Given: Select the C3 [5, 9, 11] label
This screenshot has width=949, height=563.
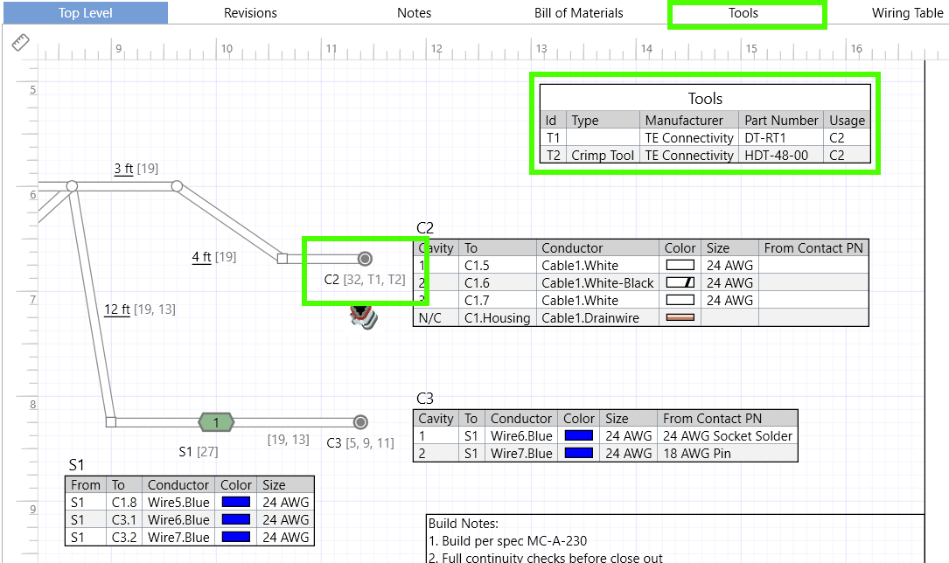Looking at the screenshot, I should point(360,443).
